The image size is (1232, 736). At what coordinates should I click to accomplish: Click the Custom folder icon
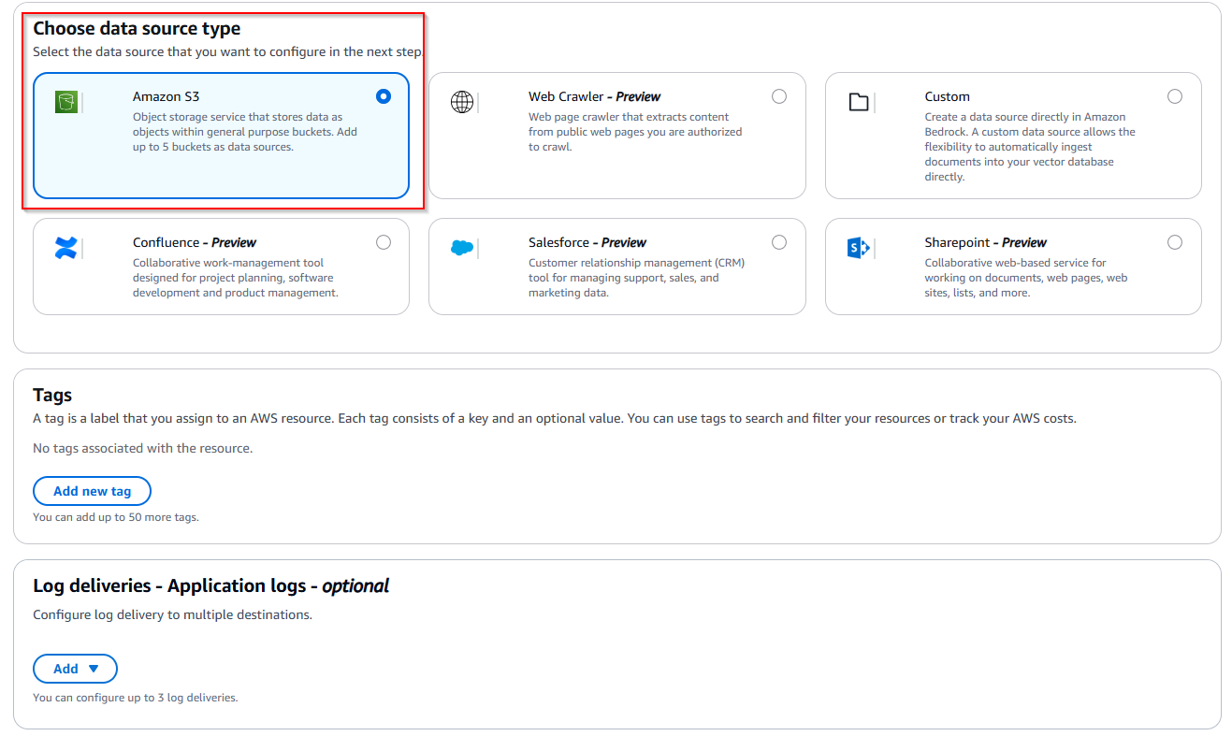point(859,102)
